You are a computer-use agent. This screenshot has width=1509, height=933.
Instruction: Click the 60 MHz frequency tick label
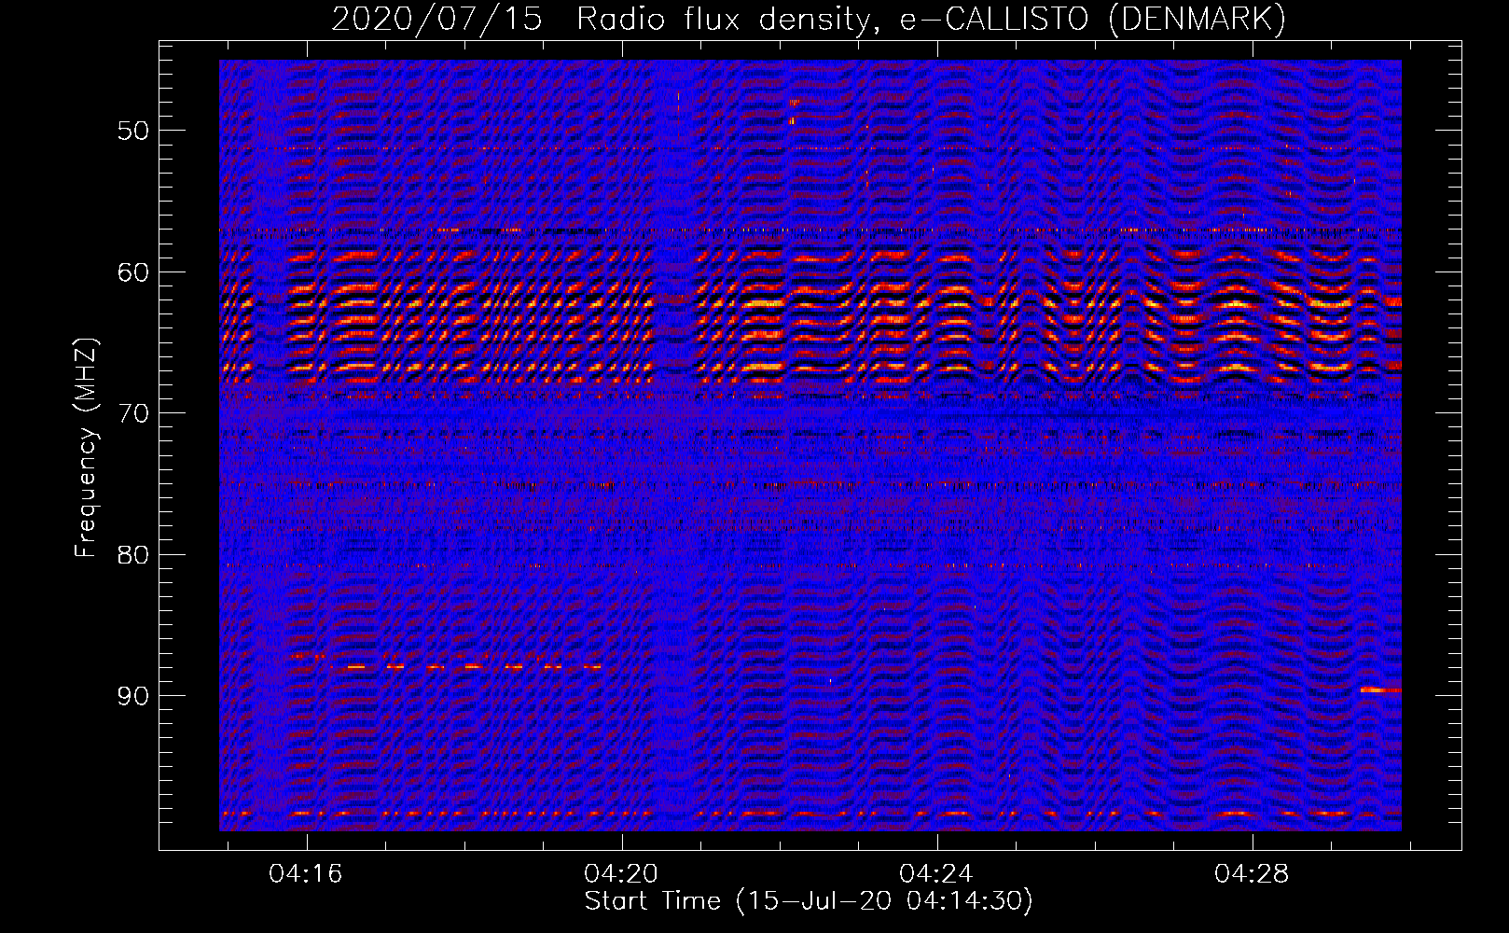pos(133,272)
